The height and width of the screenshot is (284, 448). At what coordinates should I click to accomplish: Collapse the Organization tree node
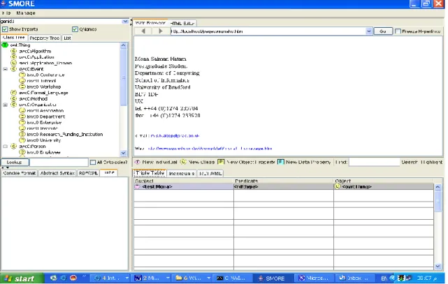click(x=5, y=105)
